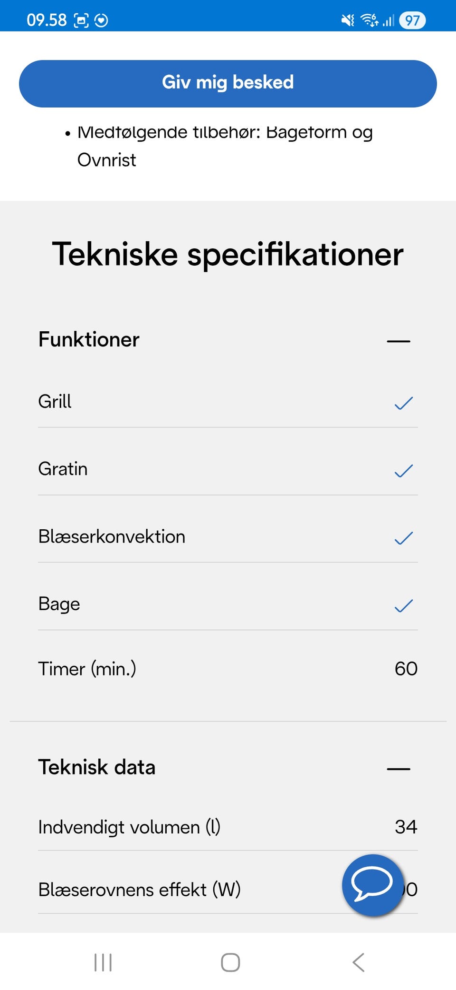Tap the muted sound status icon
Viewport: 456px width, 990px height.
coord(348,20)
